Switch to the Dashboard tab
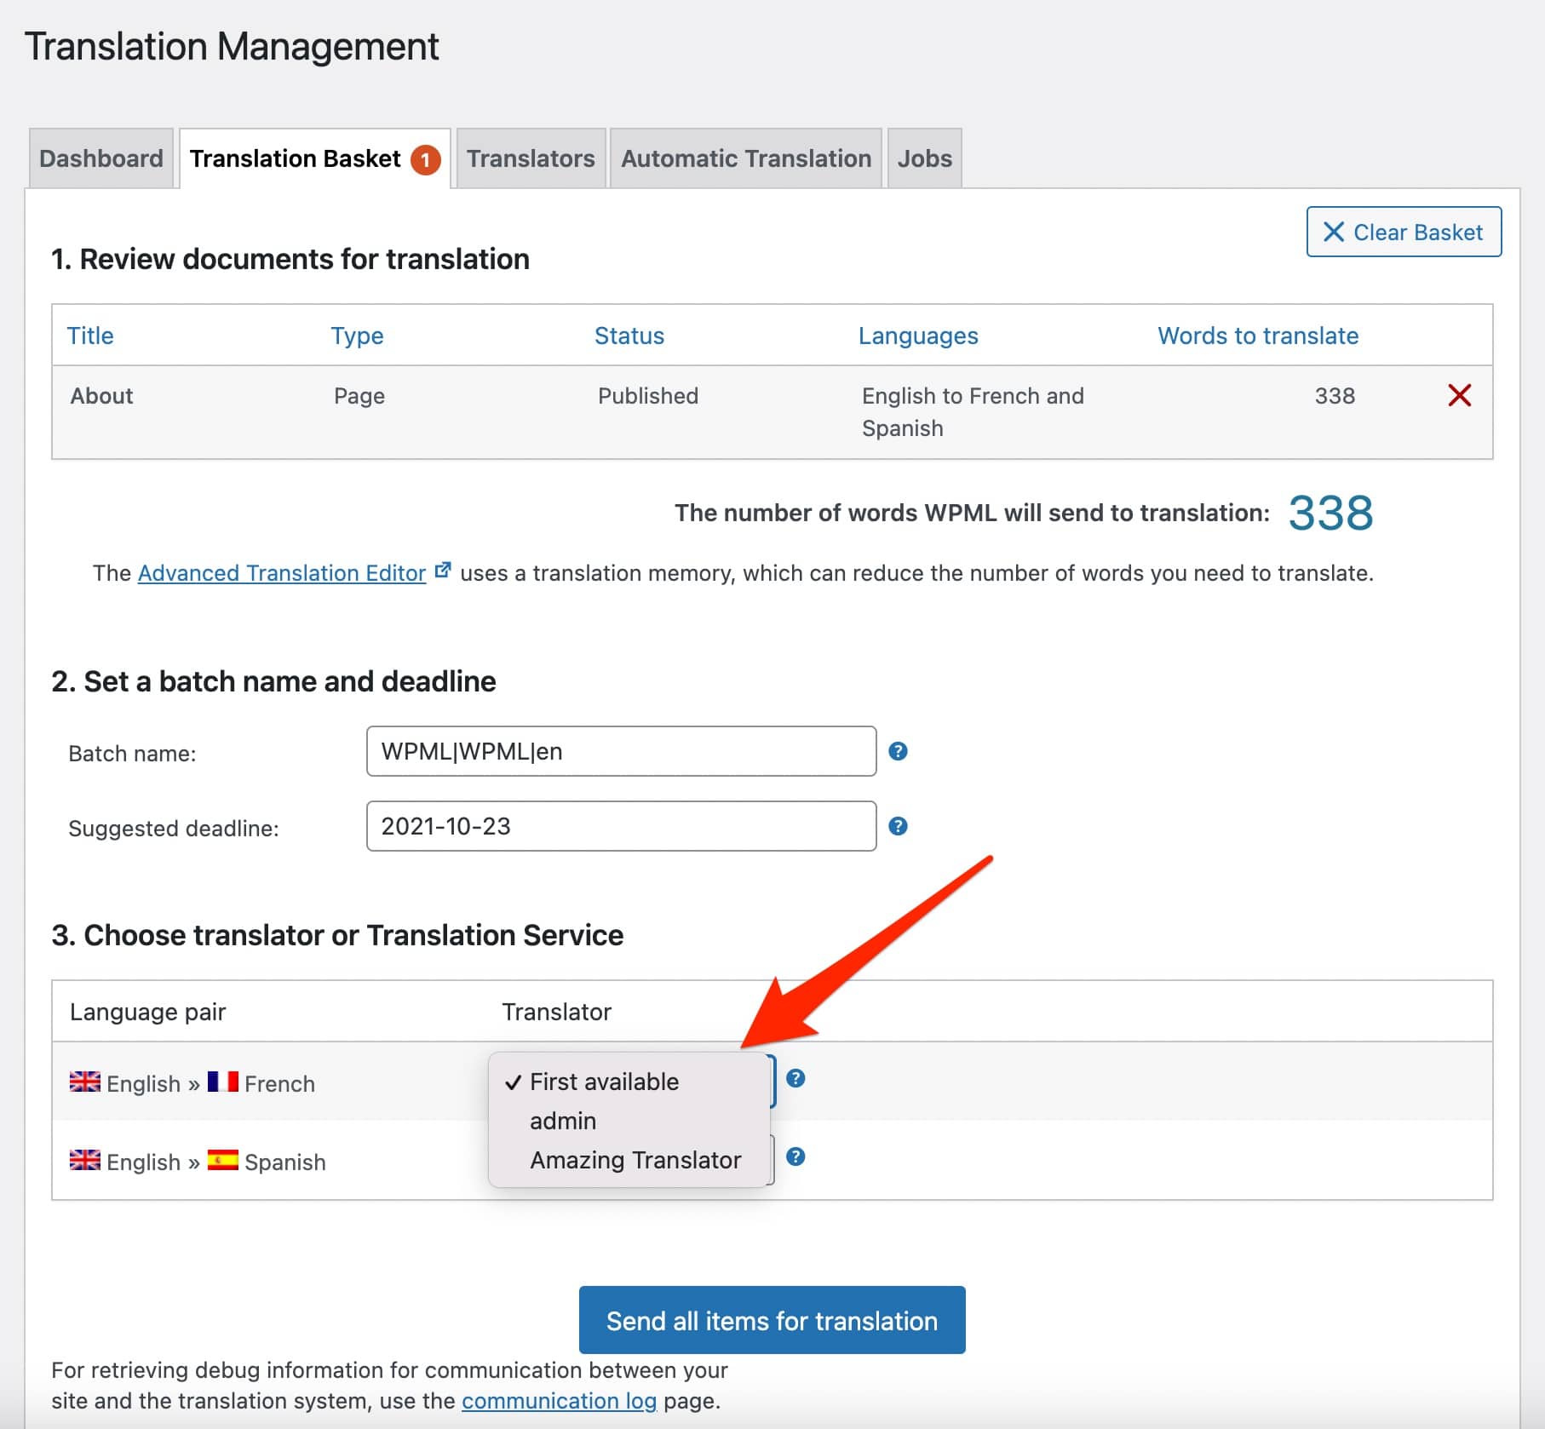The width and height of the screenshot is (1545, 1429). pyautogui.click(x=101, y=158)
